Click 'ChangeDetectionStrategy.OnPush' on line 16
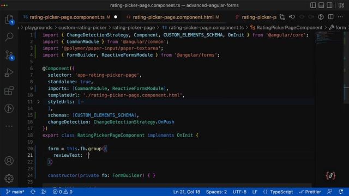 (x=134, y=122)
